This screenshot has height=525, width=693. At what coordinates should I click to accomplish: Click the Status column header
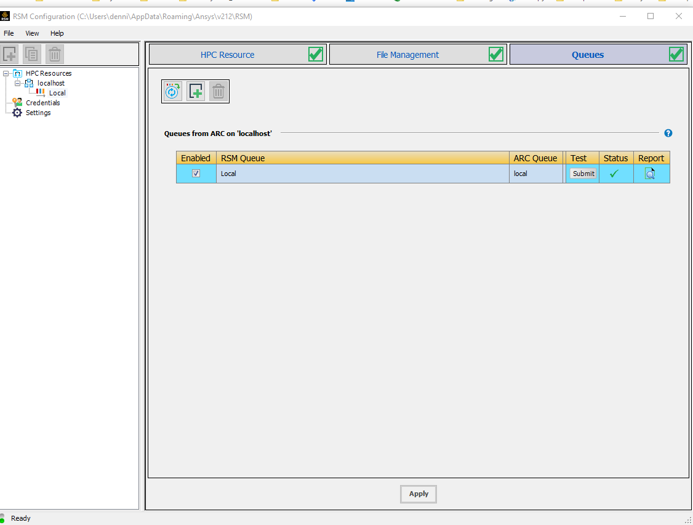tap(616, 158)
